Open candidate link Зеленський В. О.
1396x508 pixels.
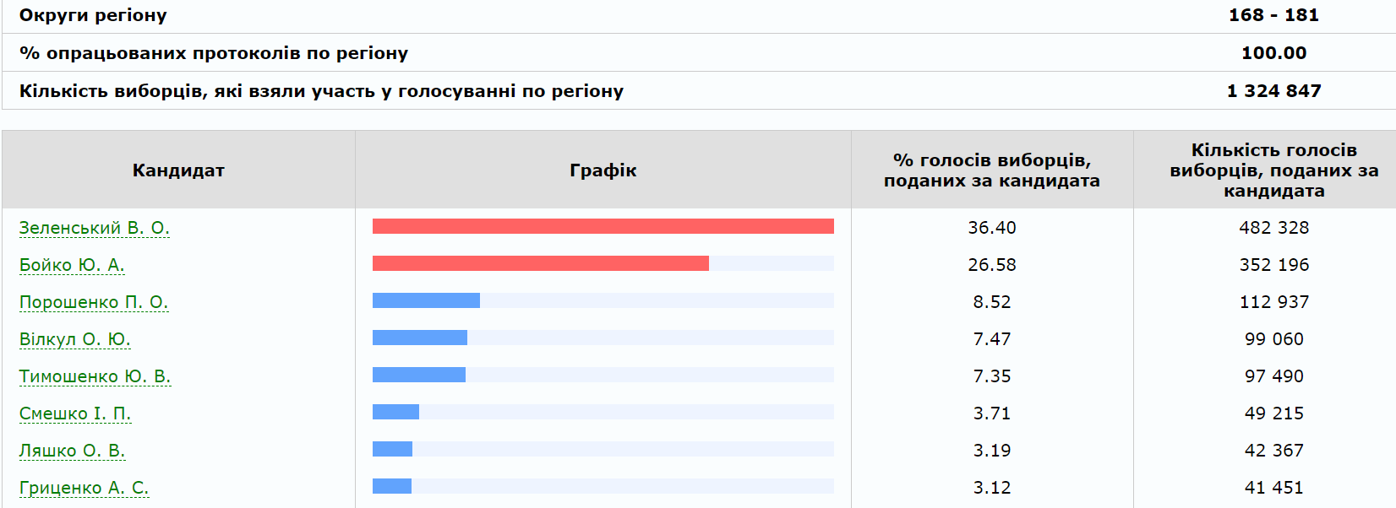pyautogui.click(x=94, y=228)
